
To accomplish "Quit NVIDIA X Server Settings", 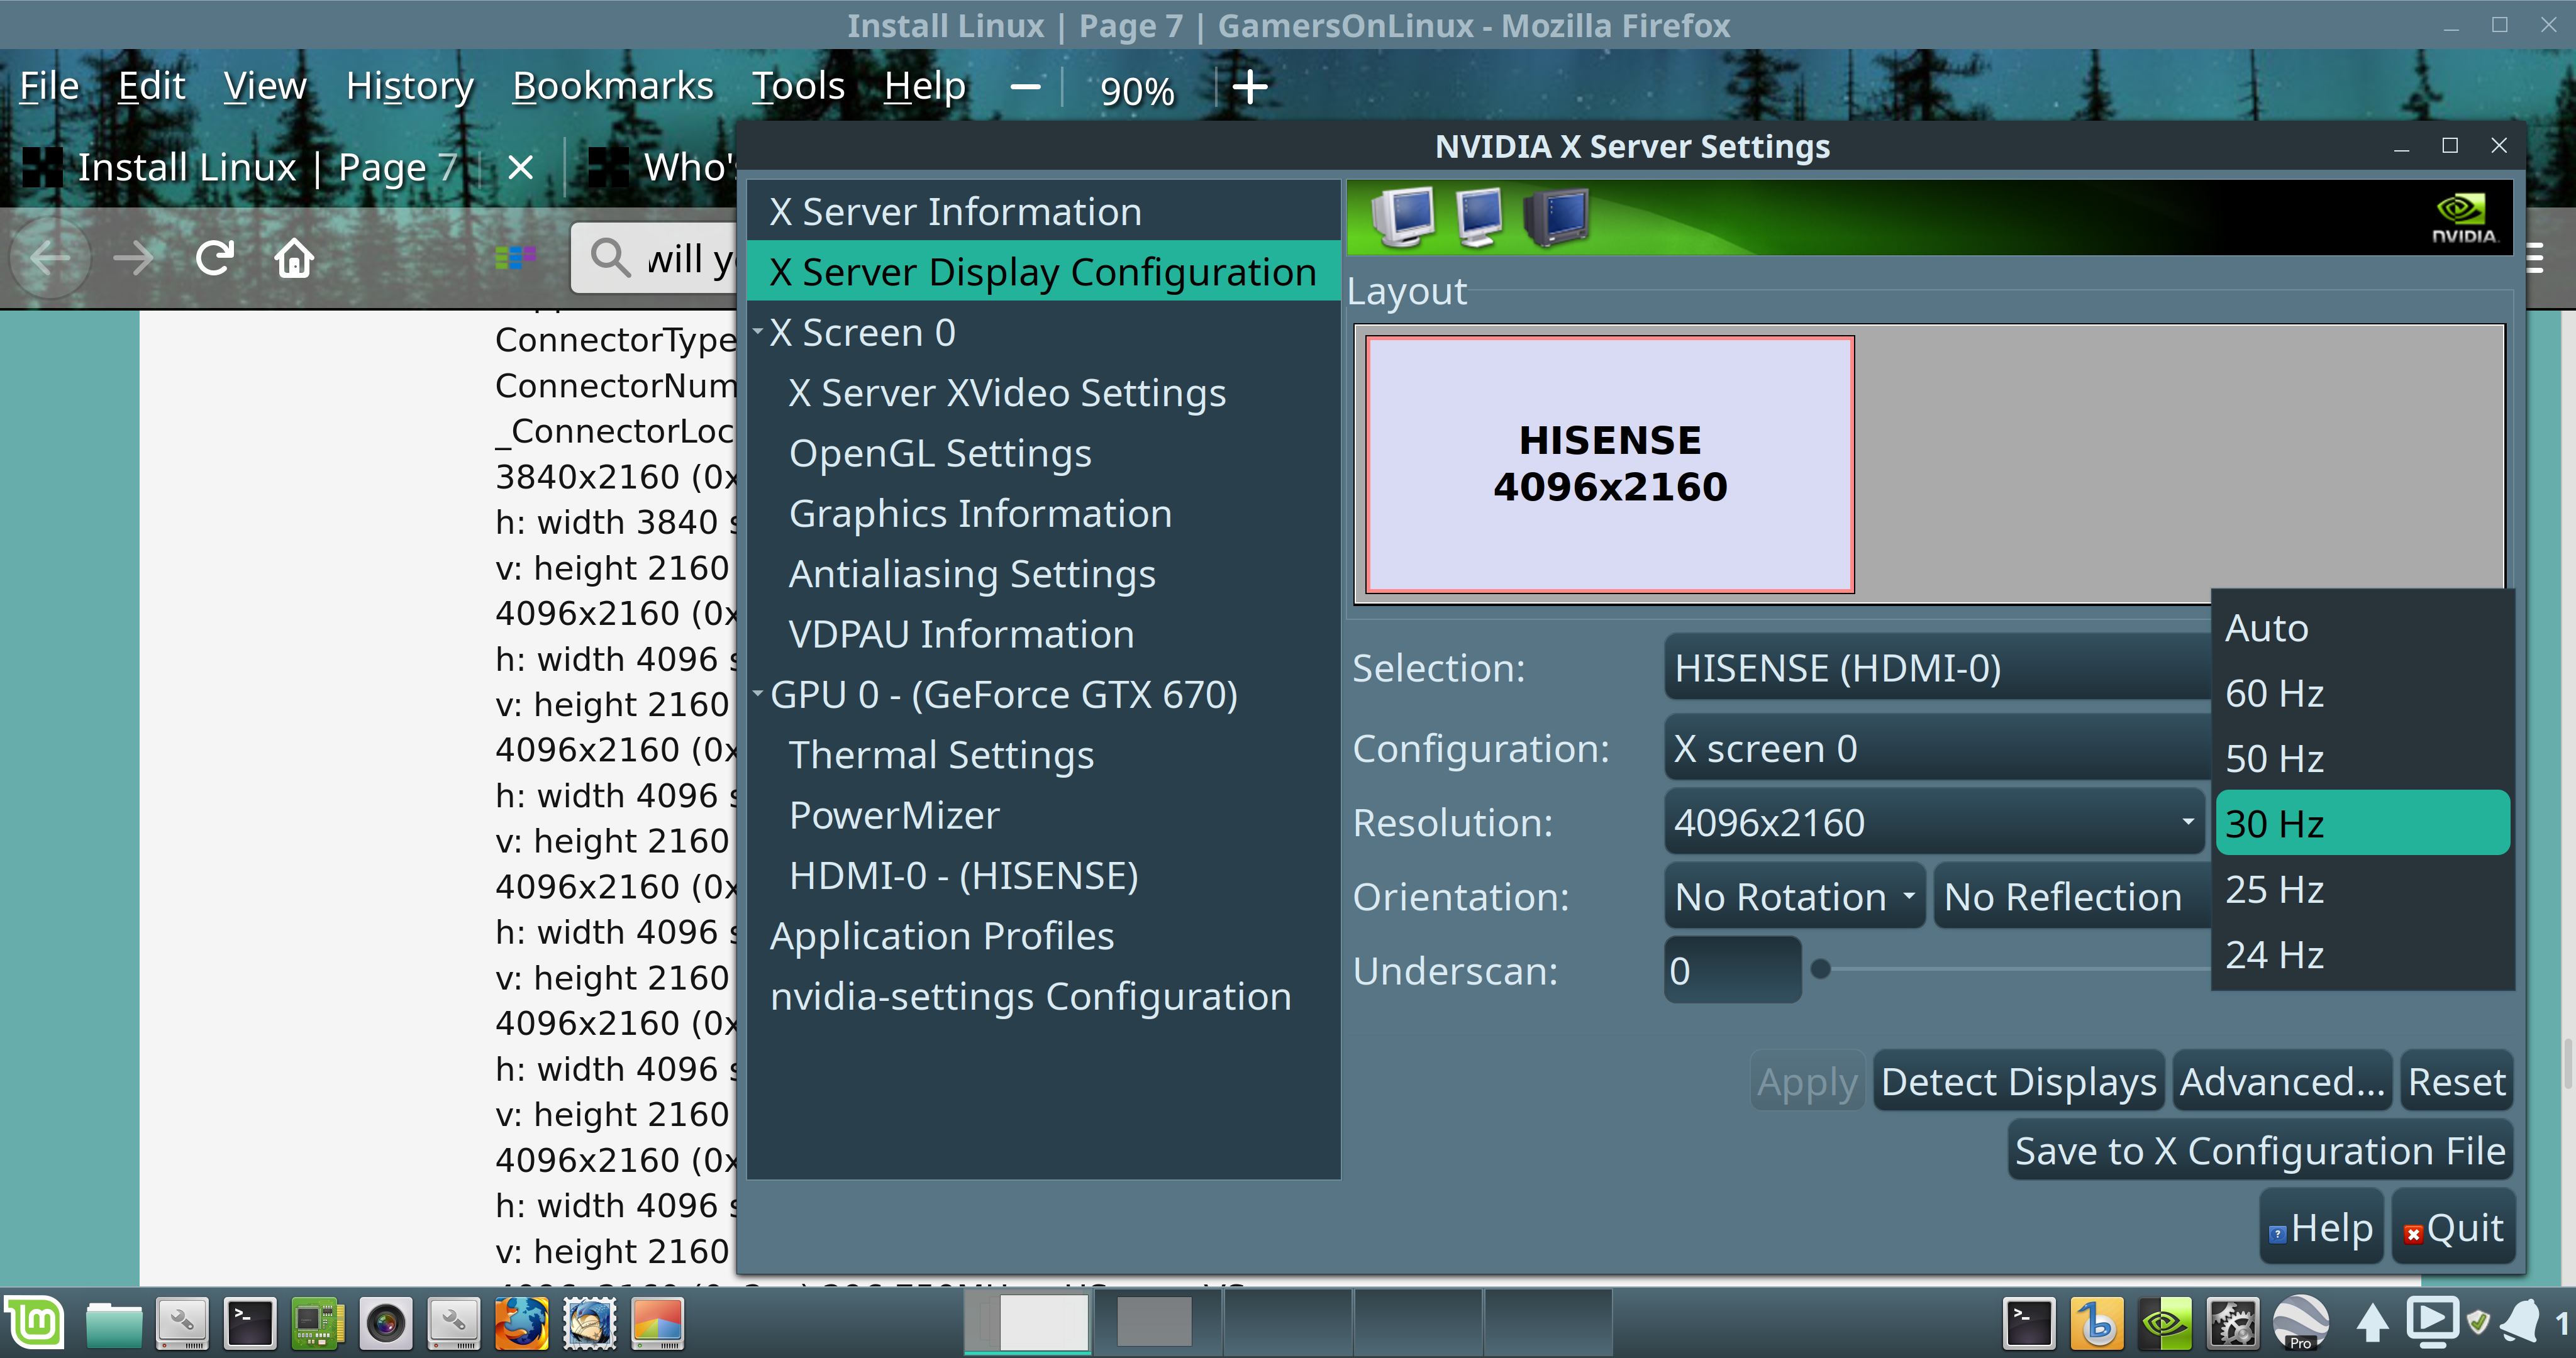I will 2453,1228.
